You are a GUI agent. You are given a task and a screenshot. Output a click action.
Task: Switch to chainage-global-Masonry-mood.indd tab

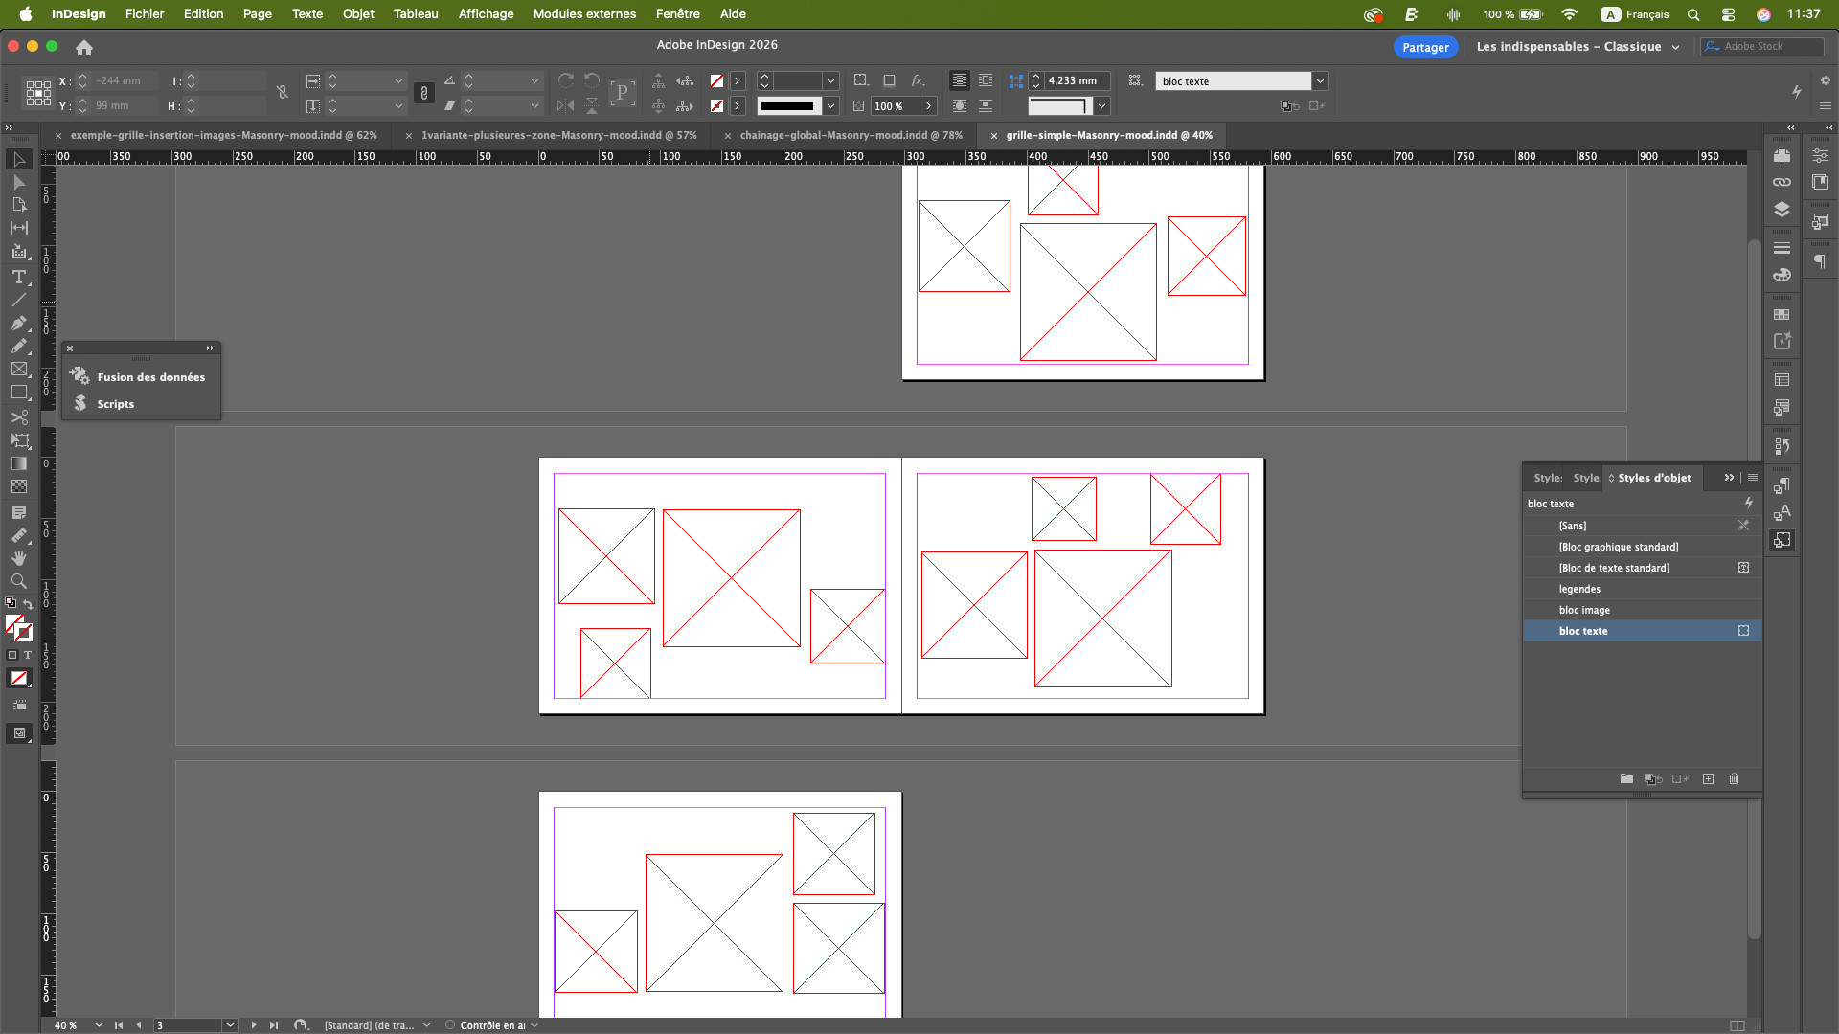[x=851, y=135]
